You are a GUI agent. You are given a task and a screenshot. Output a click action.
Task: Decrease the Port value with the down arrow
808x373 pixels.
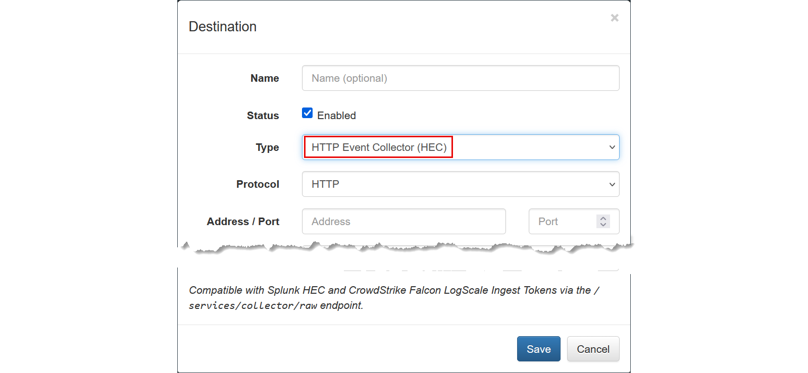(603, 225)
